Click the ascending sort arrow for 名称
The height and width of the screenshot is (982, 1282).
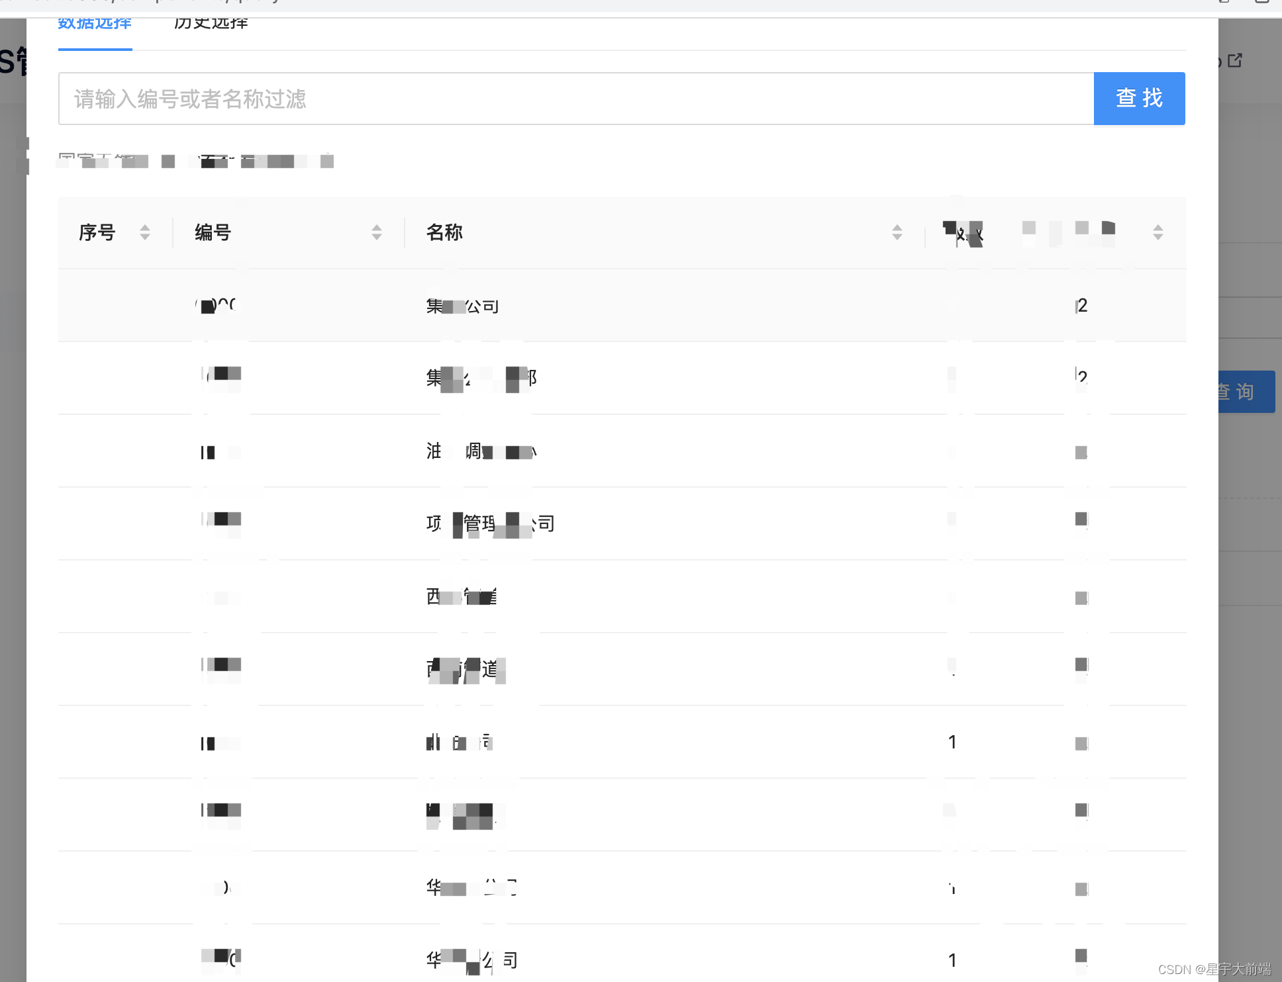pyautogui.click(x=897, y=228)
